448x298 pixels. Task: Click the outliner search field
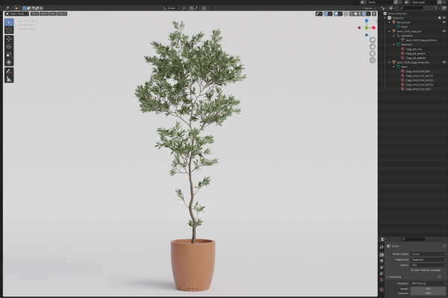(411, 8)
